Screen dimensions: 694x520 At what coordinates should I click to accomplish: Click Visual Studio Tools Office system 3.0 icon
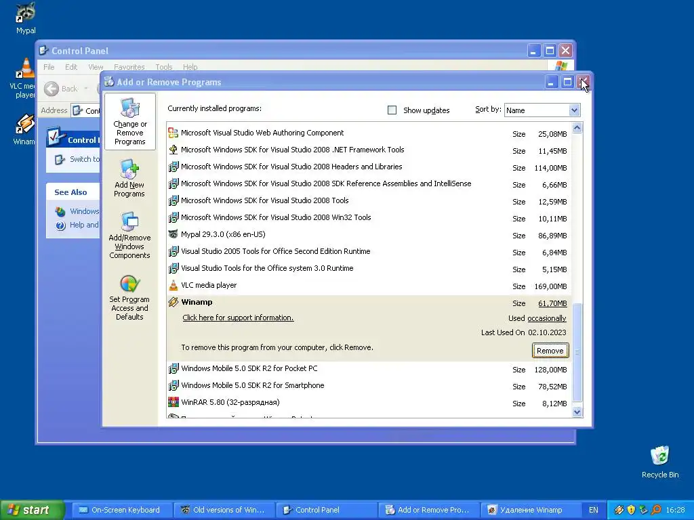pos(173,268)
